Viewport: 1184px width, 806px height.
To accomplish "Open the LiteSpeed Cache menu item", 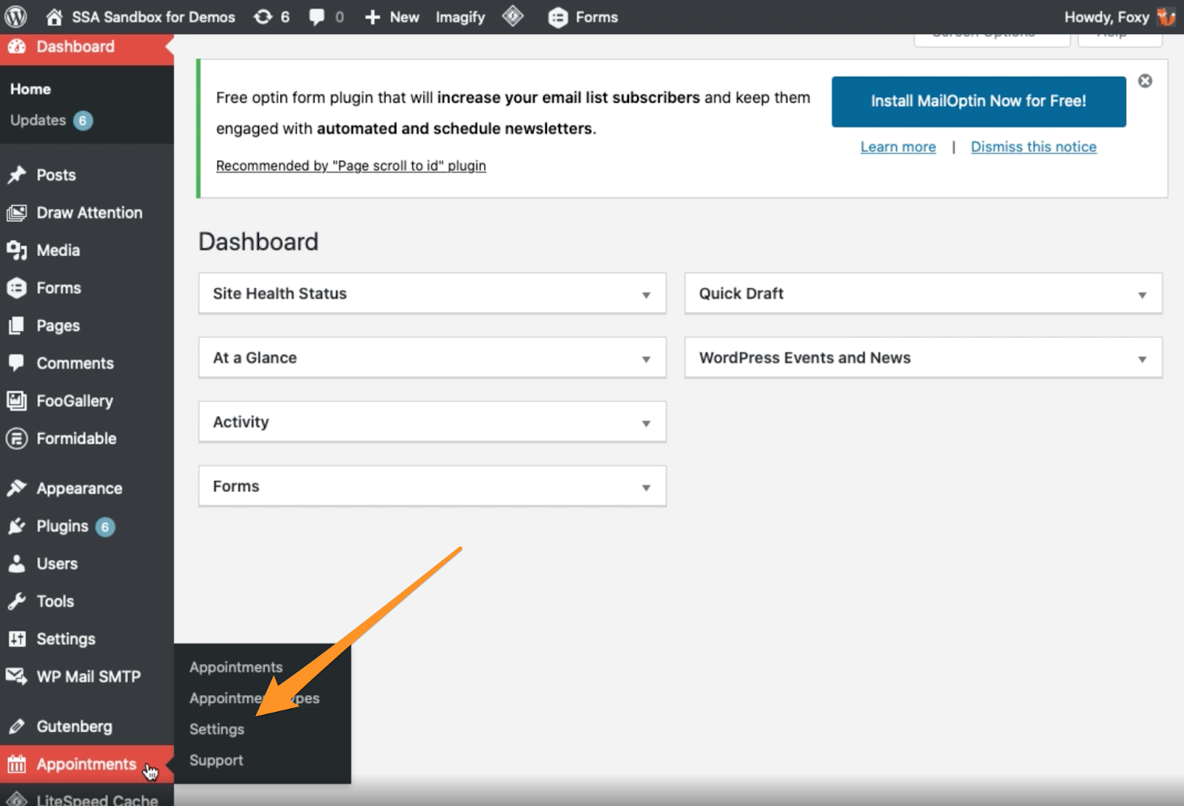I will pyautogui.click(x=87, y=799).
